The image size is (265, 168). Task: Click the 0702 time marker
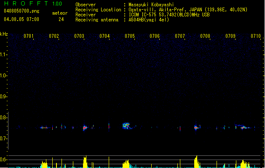54,36
